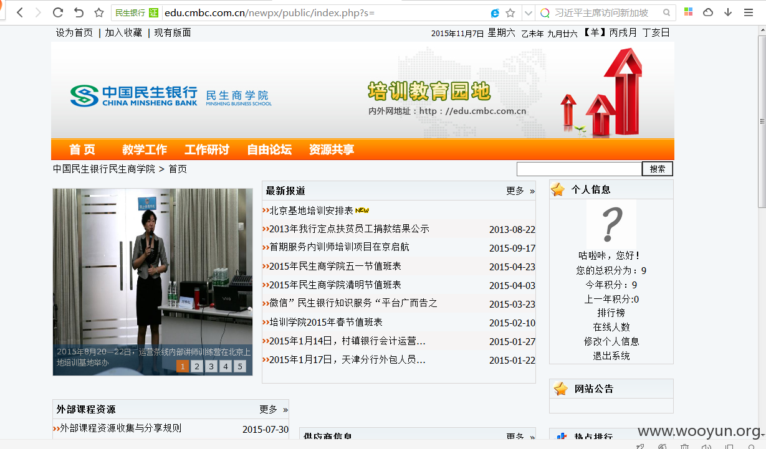This screenshot has width=766, height=449.
Task: Click the question mark avatar image
Action: point(611,224)
